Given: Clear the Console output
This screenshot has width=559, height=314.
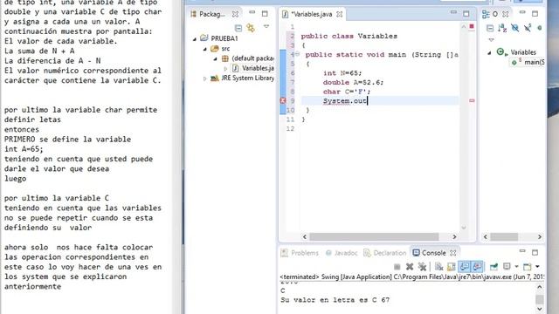Looking at the screenshot, I should click(x=438, y=266).
